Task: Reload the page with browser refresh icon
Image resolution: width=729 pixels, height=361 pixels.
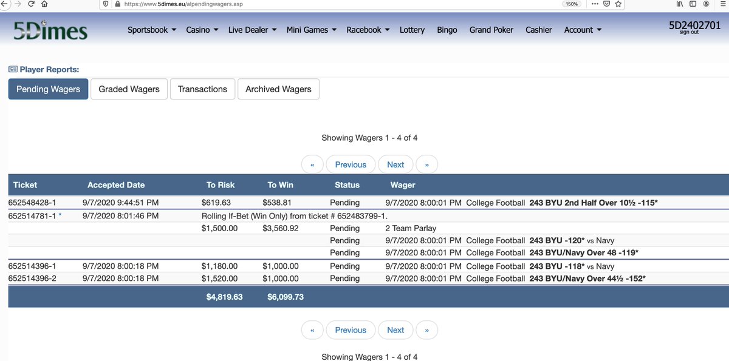Action: click(31, 4)
